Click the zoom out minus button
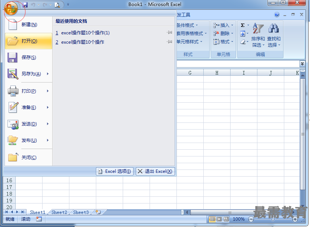This screenshot has height=227, width=310. (251, 219)
